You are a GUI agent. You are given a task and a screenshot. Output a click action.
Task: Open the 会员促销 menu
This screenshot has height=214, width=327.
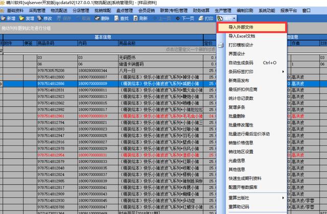[147, 10]
